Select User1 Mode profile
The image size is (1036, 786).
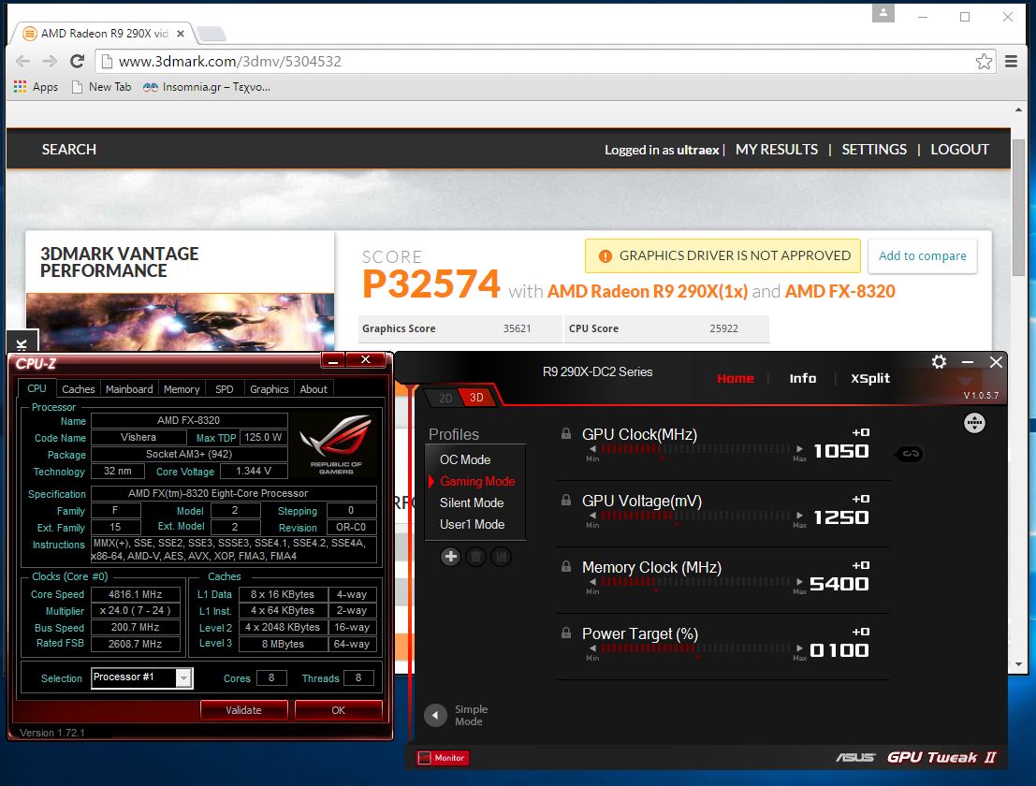(x=473, y=524)
